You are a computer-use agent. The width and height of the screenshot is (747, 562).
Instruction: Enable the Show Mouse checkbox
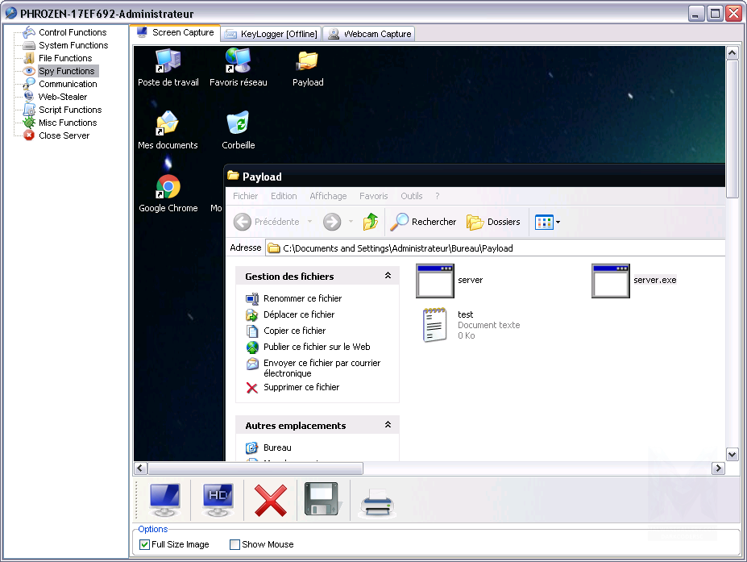(235, 545)
